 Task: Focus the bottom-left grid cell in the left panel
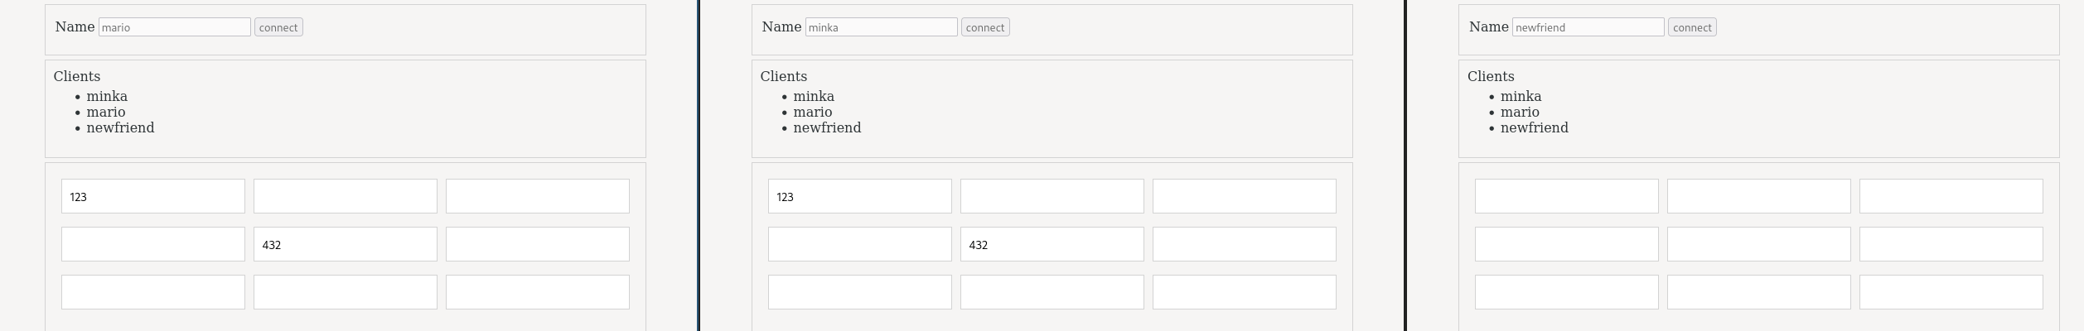tap(153, 292)
